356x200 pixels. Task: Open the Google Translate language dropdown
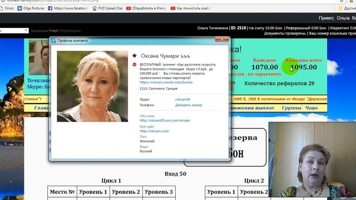coord(14,31)
